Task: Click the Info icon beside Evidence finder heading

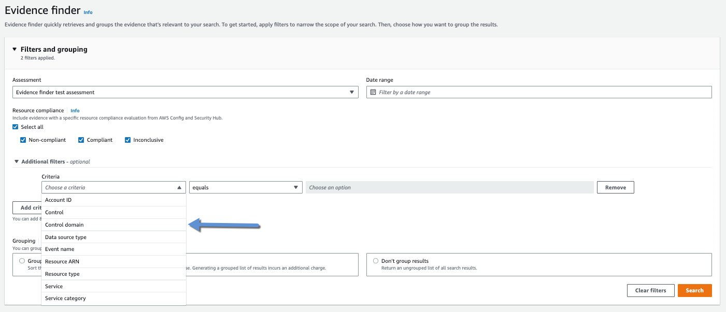Action: [x=88, y=12]
